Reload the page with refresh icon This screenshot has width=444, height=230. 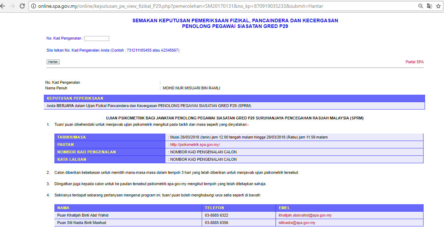[22, 6]
